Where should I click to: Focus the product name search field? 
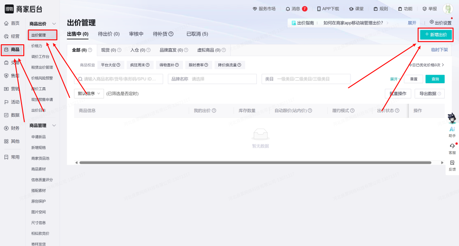click(118, 79)
